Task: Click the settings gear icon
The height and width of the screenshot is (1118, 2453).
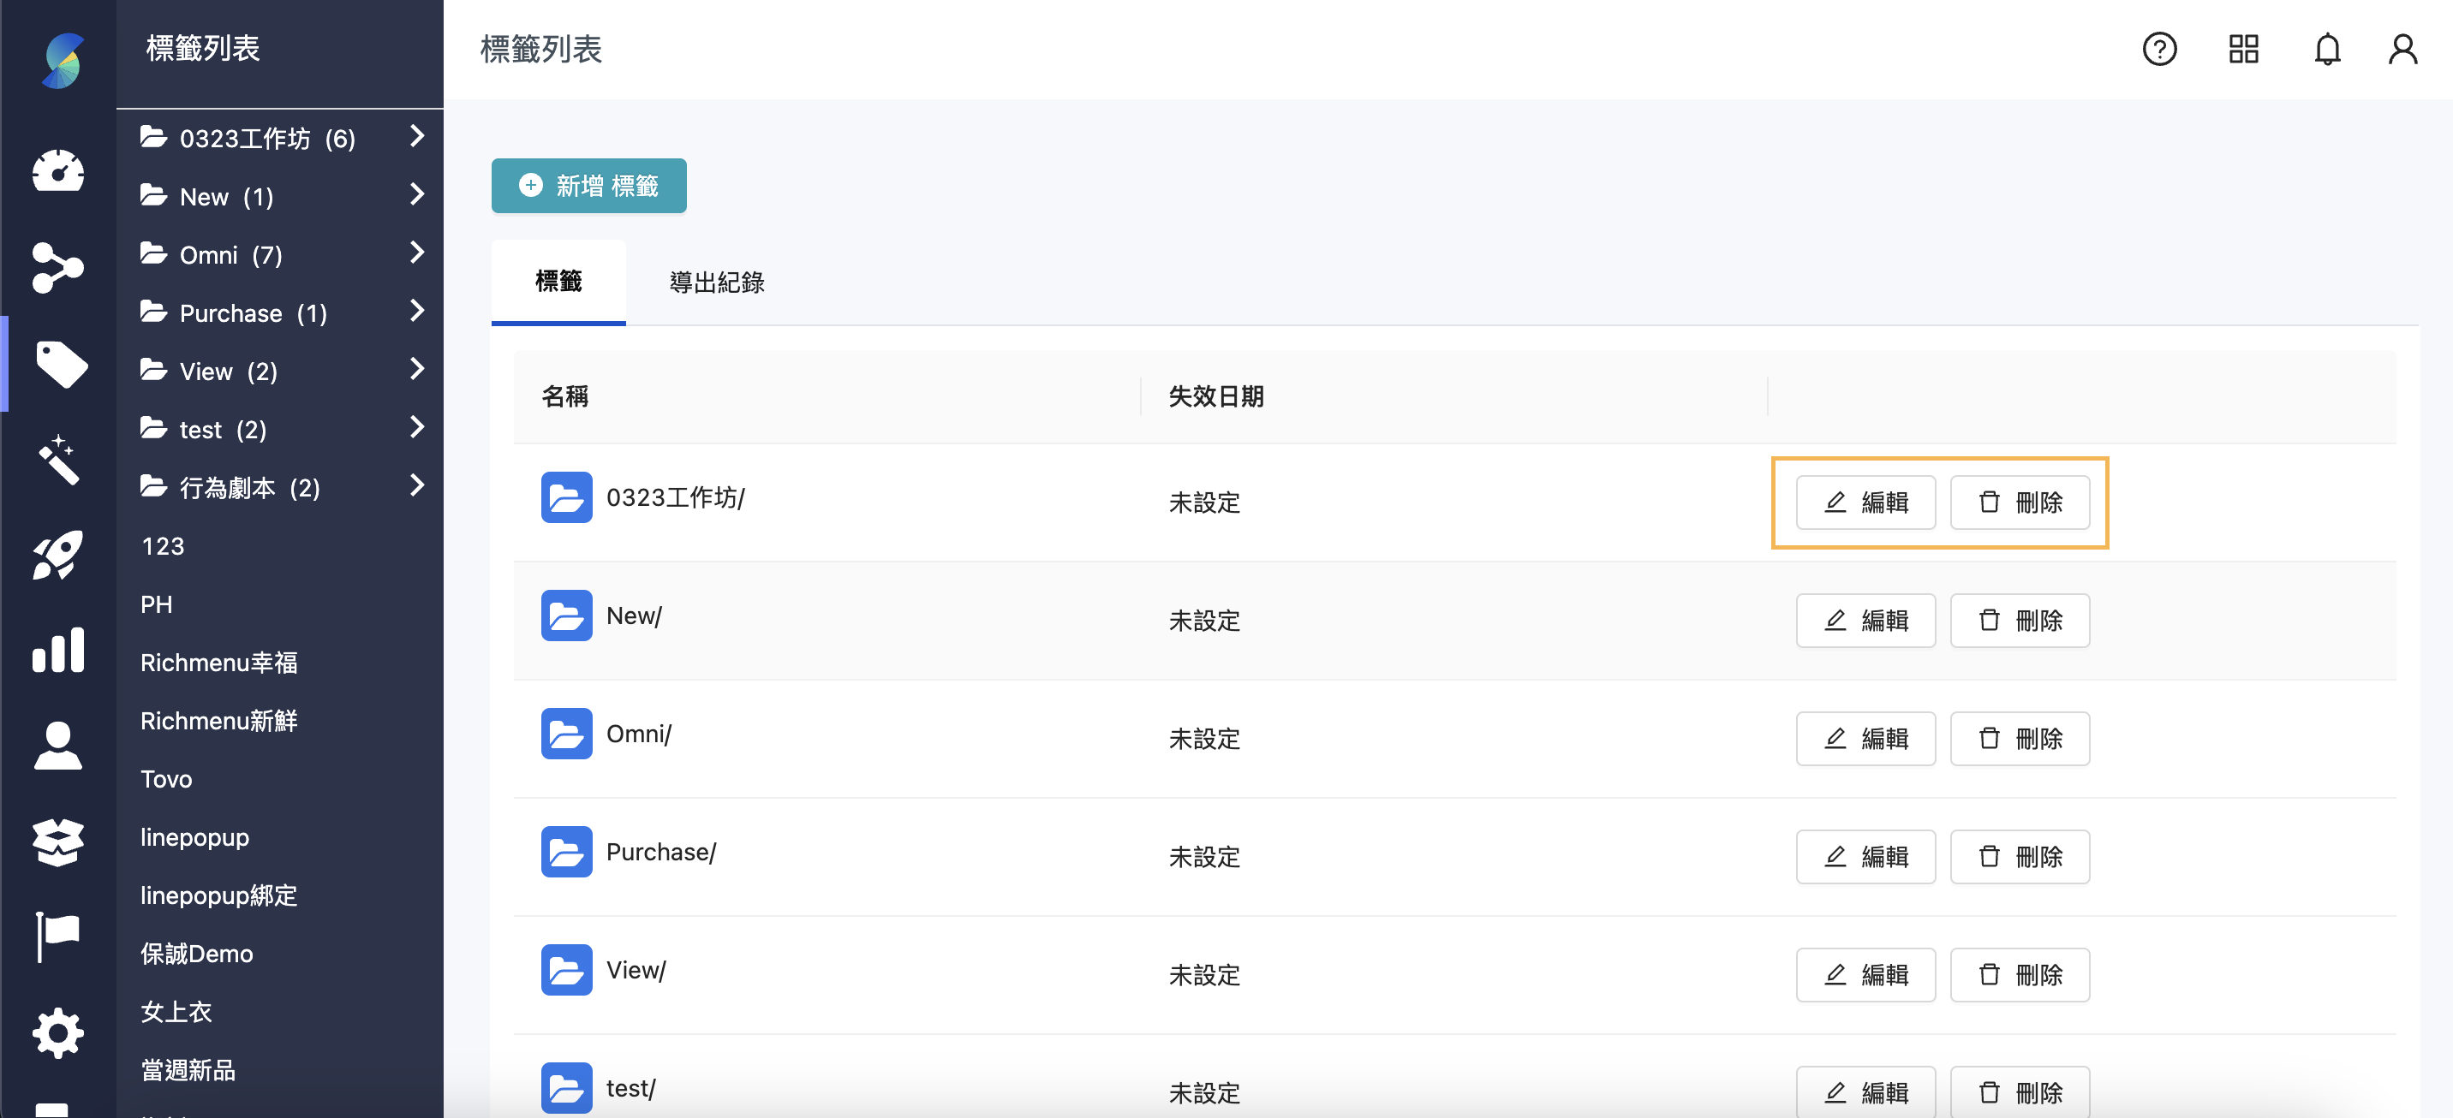Action: pos(58,1032)
